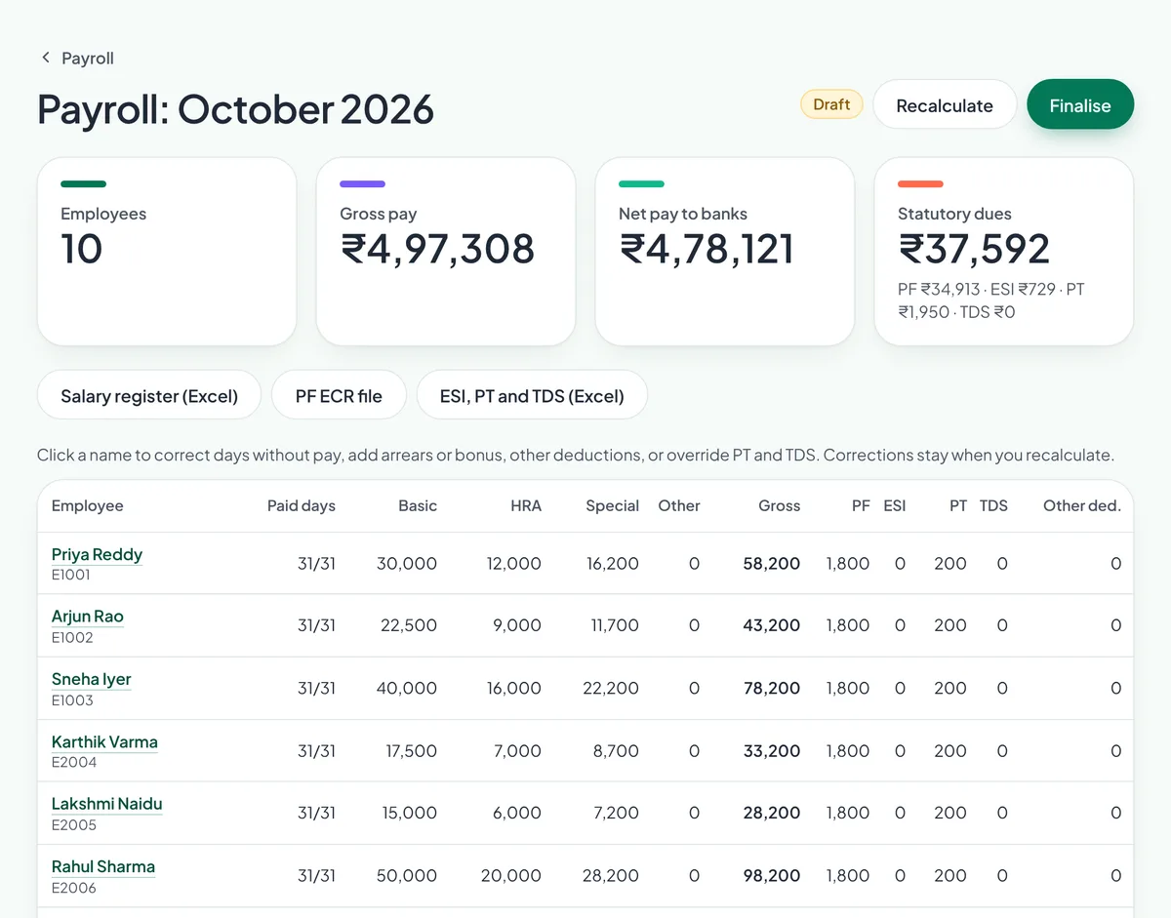Click the Special column header
This screenshot has width=1171, height=918.
[x=613, y=505]
